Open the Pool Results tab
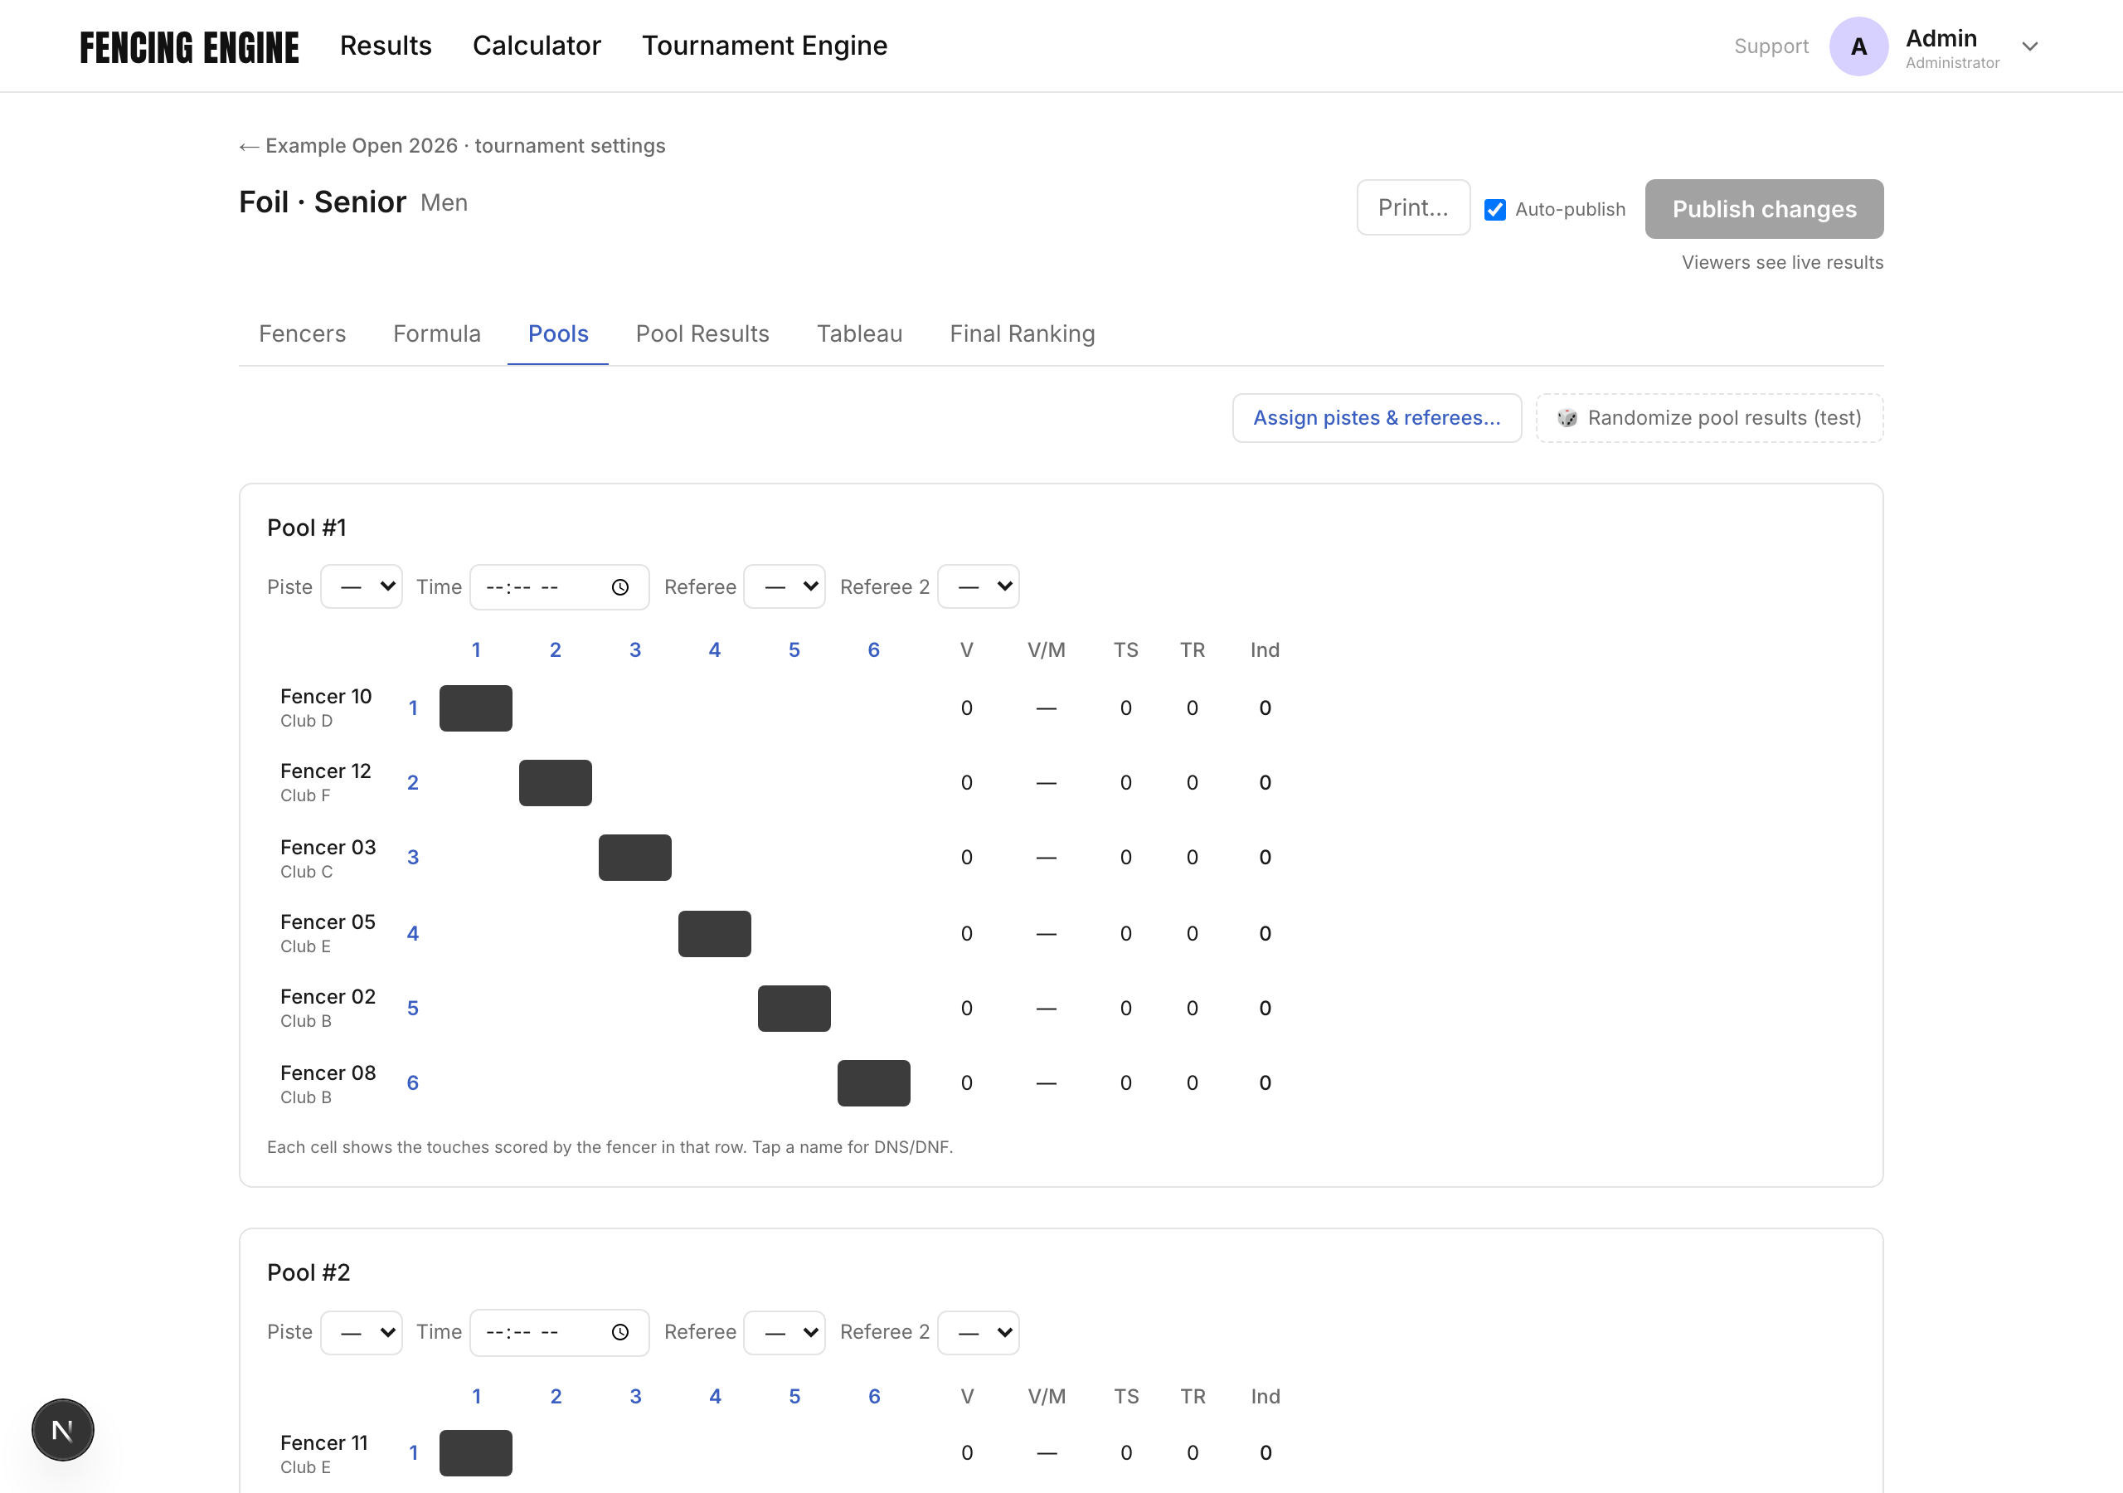This screenshot has width=2123, height=1493. (702, 334)
